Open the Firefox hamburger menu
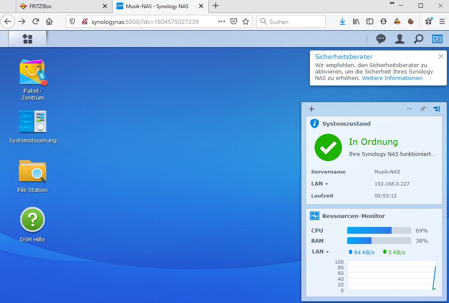Image resolution: width=449 pixels, height=303 pixels. [442, 21]
